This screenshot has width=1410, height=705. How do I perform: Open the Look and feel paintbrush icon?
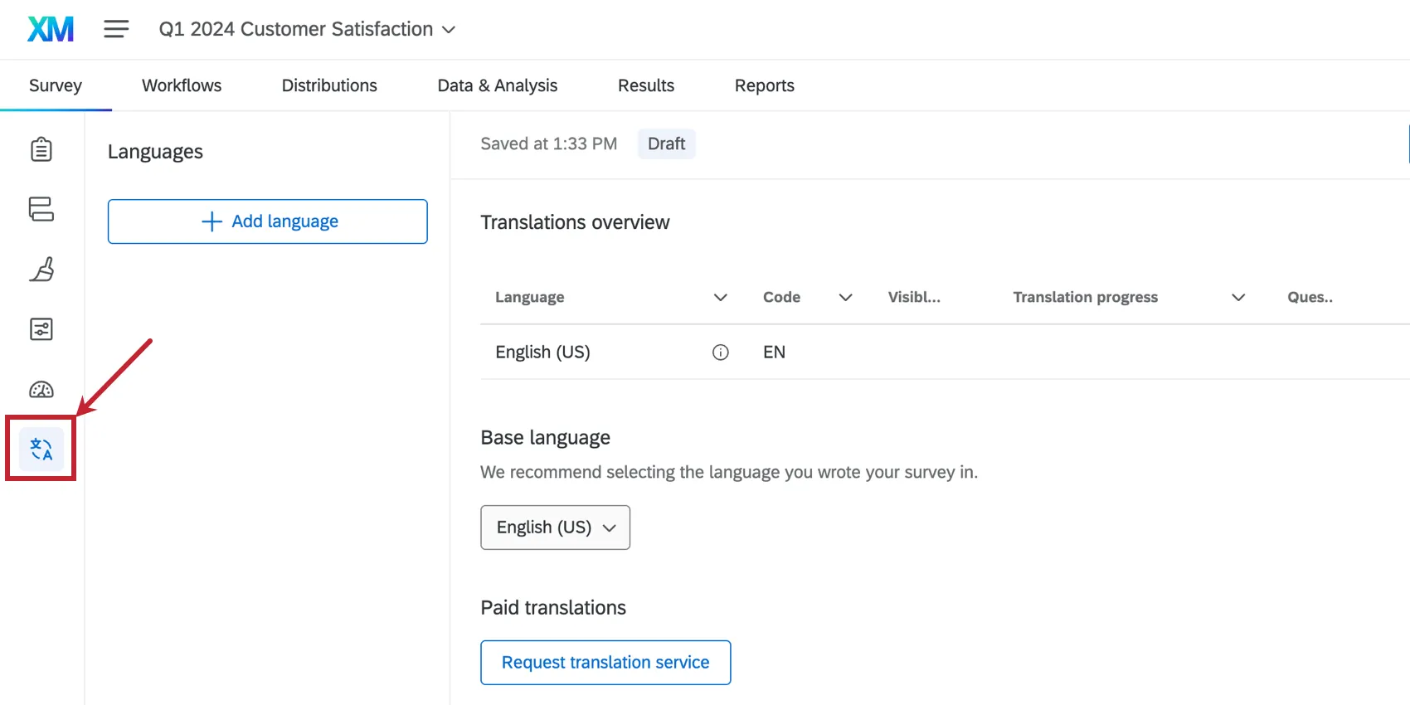41,269
